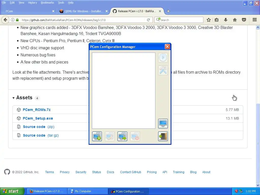
Task: Click the Firefox Search box
Action: pyautogui.click(x=179, y=20)
